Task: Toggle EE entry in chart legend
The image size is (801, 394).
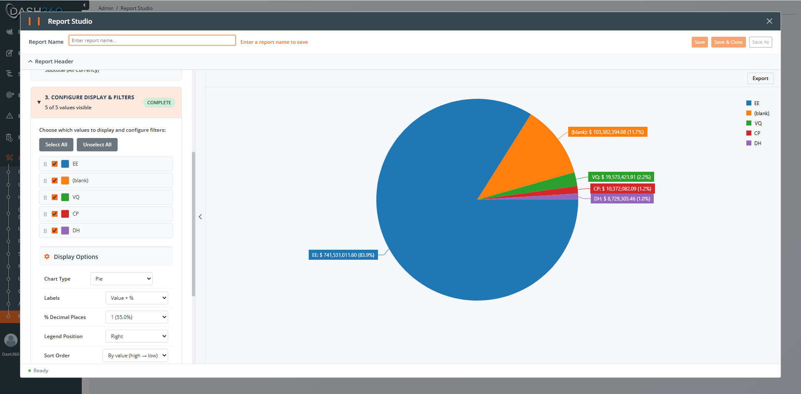Action: click(753, 103)
